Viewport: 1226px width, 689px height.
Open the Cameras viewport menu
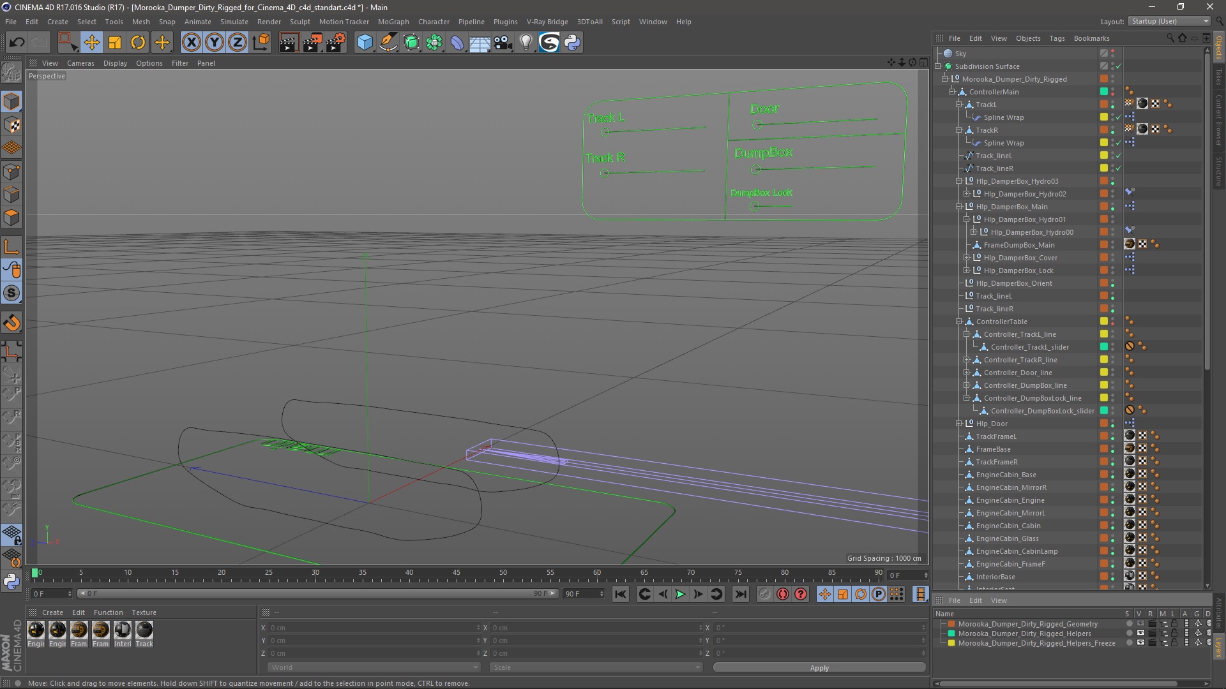click(80, 63)
